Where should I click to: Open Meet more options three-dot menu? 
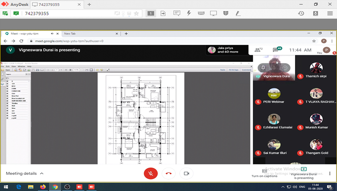point(330,173)
